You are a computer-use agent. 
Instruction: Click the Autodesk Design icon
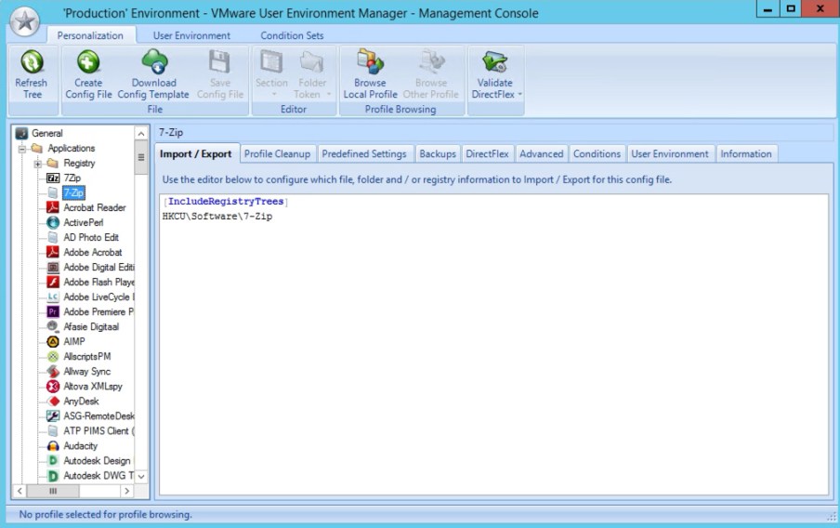point(52,460)
